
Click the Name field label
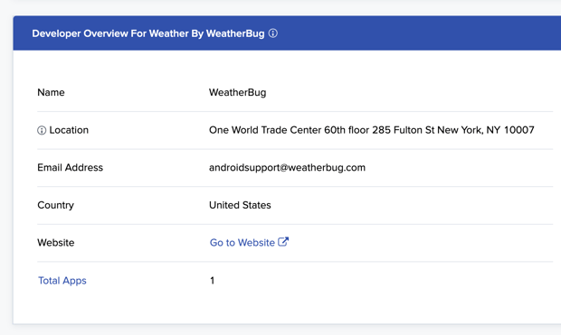52,92
